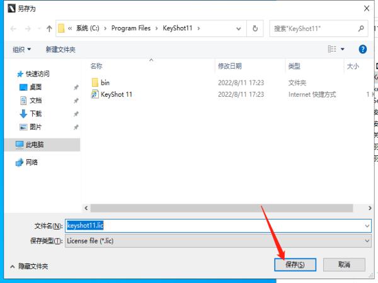This screenshot has width=378, height=283.
Task: Click the pin icon beside 图片
Action: pos(76,127)
